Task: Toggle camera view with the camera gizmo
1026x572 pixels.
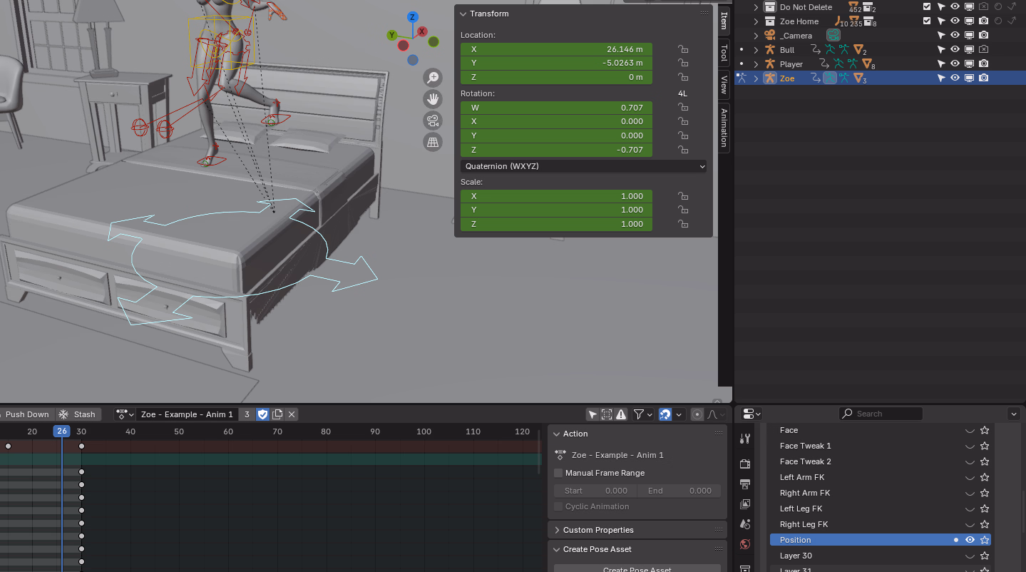Action: (x=432, y=121)
